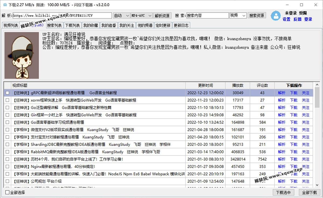Tick checkbox for RabbitMQ row
This screenshot has height=198, width=323.
8,152
